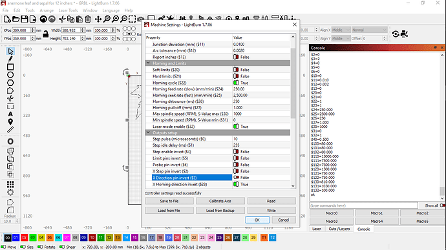This screenshot has width=446, height=250.
Task: Open the Arrange menu
Action: (47, 10)
